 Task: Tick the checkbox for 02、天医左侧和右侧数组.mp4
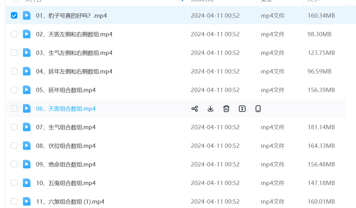pyautogui.click(x=14, y=34)
